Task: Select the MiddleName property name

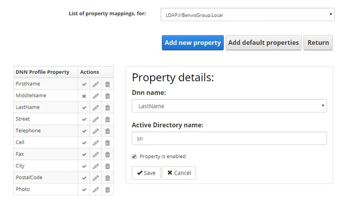Action: tap(31, 96)
